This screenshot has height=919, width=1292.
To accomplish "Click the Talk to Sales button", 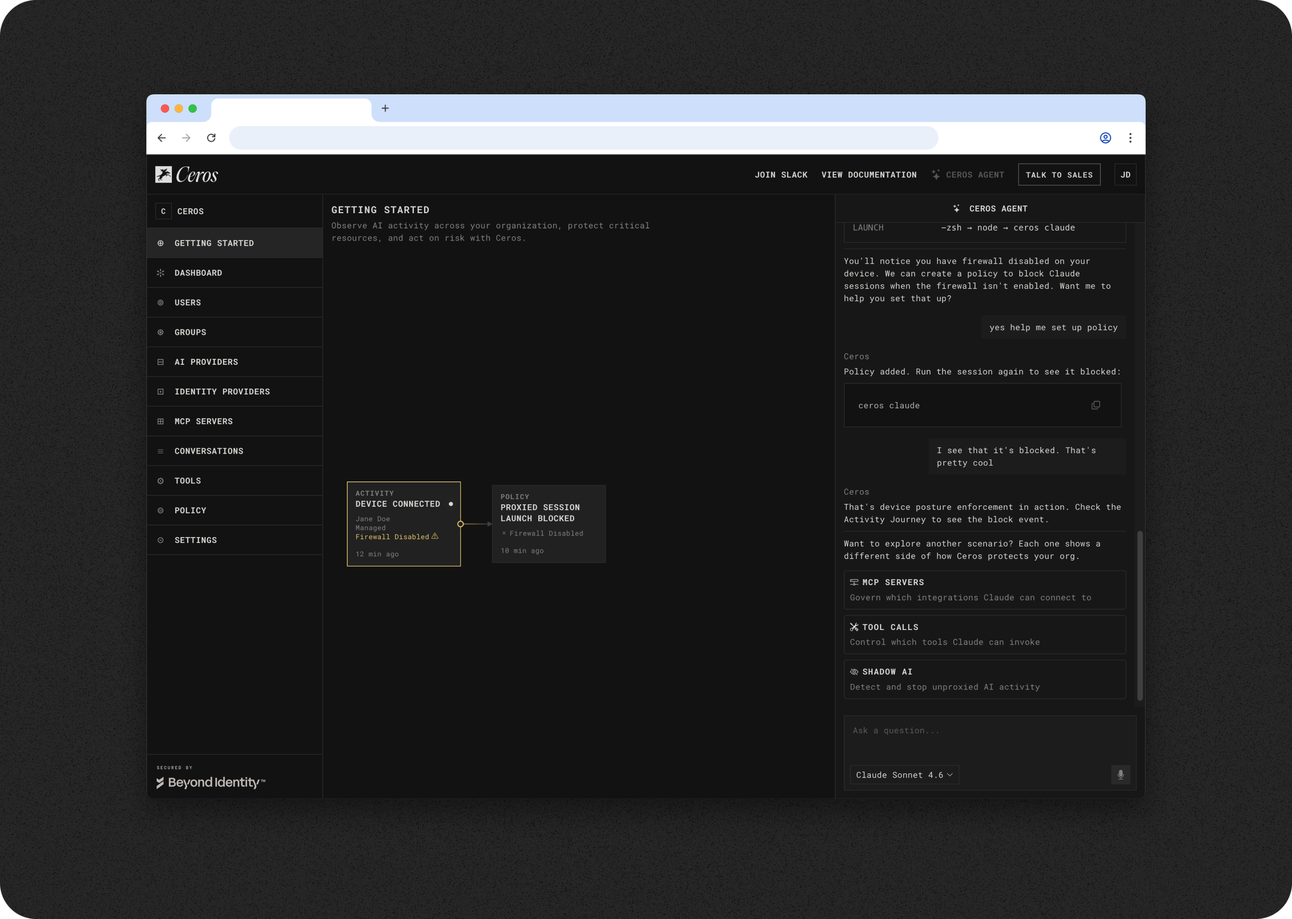I will point(1058,175).
